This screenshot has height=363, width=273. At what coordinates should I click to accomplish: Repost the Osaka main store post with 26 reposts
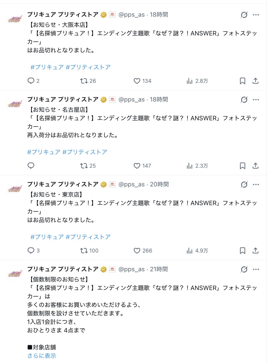(x=84, y=81)
